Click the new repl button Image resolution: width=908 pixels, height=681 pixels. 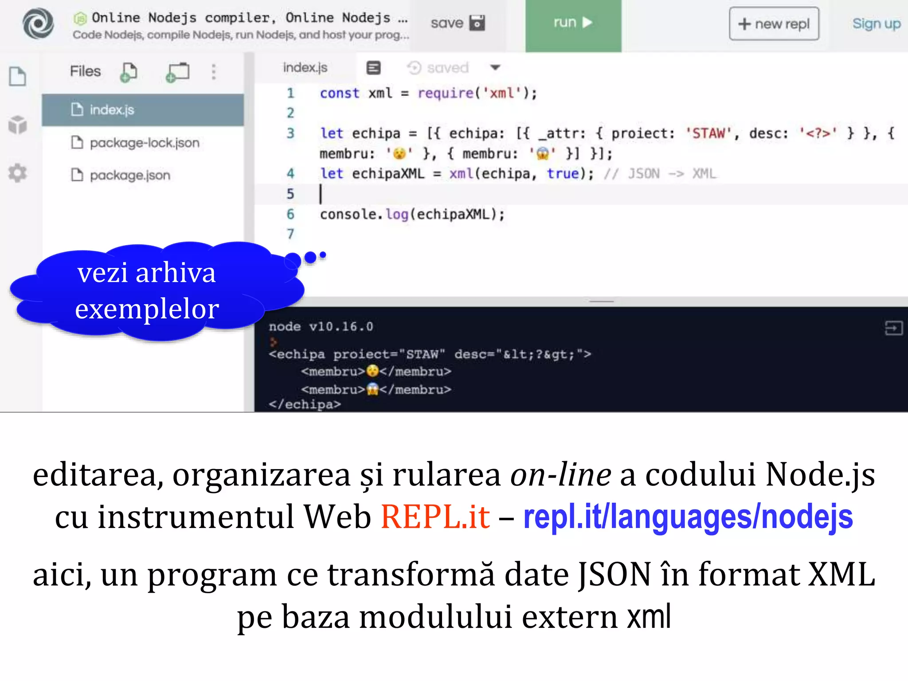pos(774,24)
